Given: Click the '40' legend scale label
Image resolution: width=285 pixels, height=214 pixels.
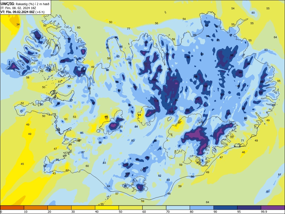Looking at the screenshot, I should 97,212.
